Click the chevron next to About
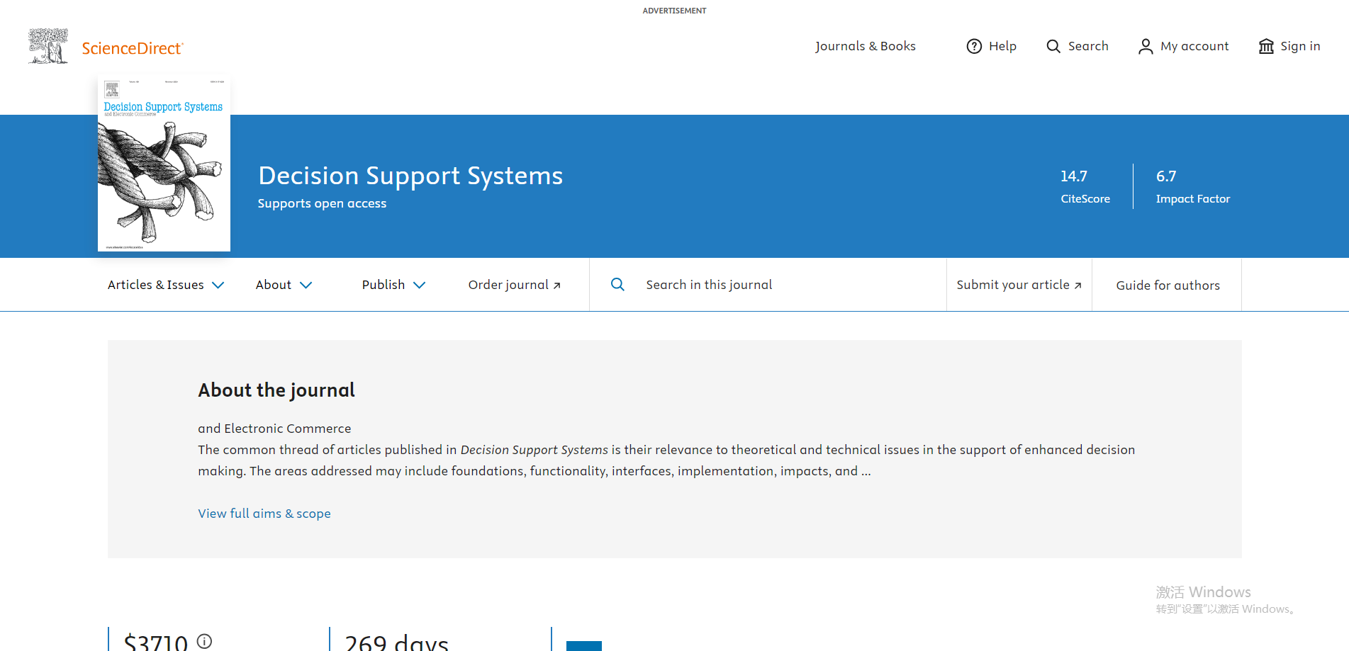The image size is (1349, 651). pos(306,285)
